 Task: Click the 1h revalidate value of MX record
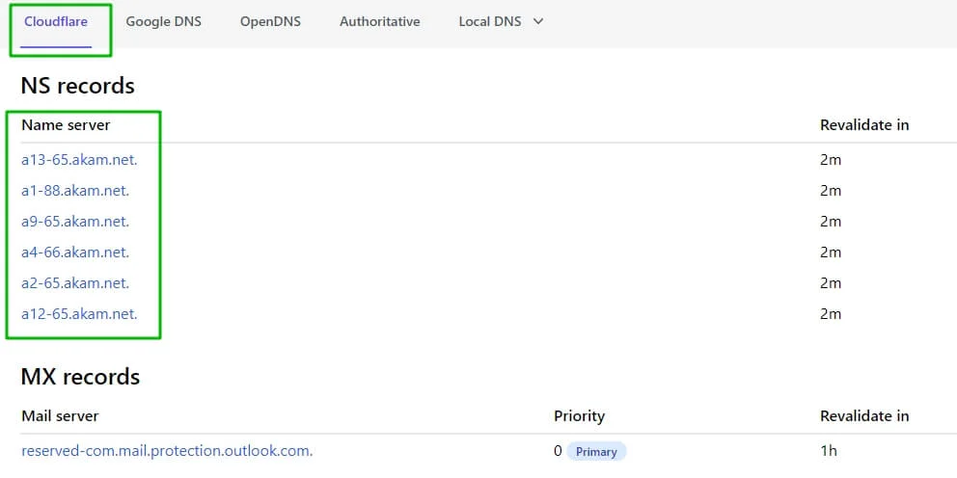[829, 451]
